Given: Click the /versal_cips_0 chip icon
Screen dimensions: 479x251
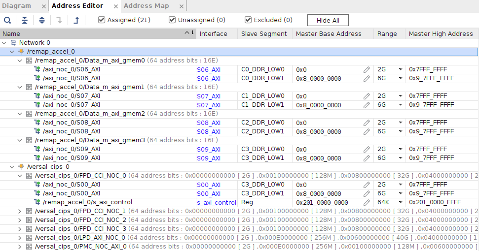Looking at the screenshot, I should (21, 167).
